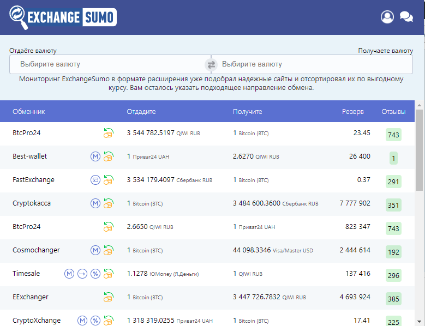Click percent icon in CryptoXchange row
Viewport: 425px width, 326px height.
pos(95,321)
